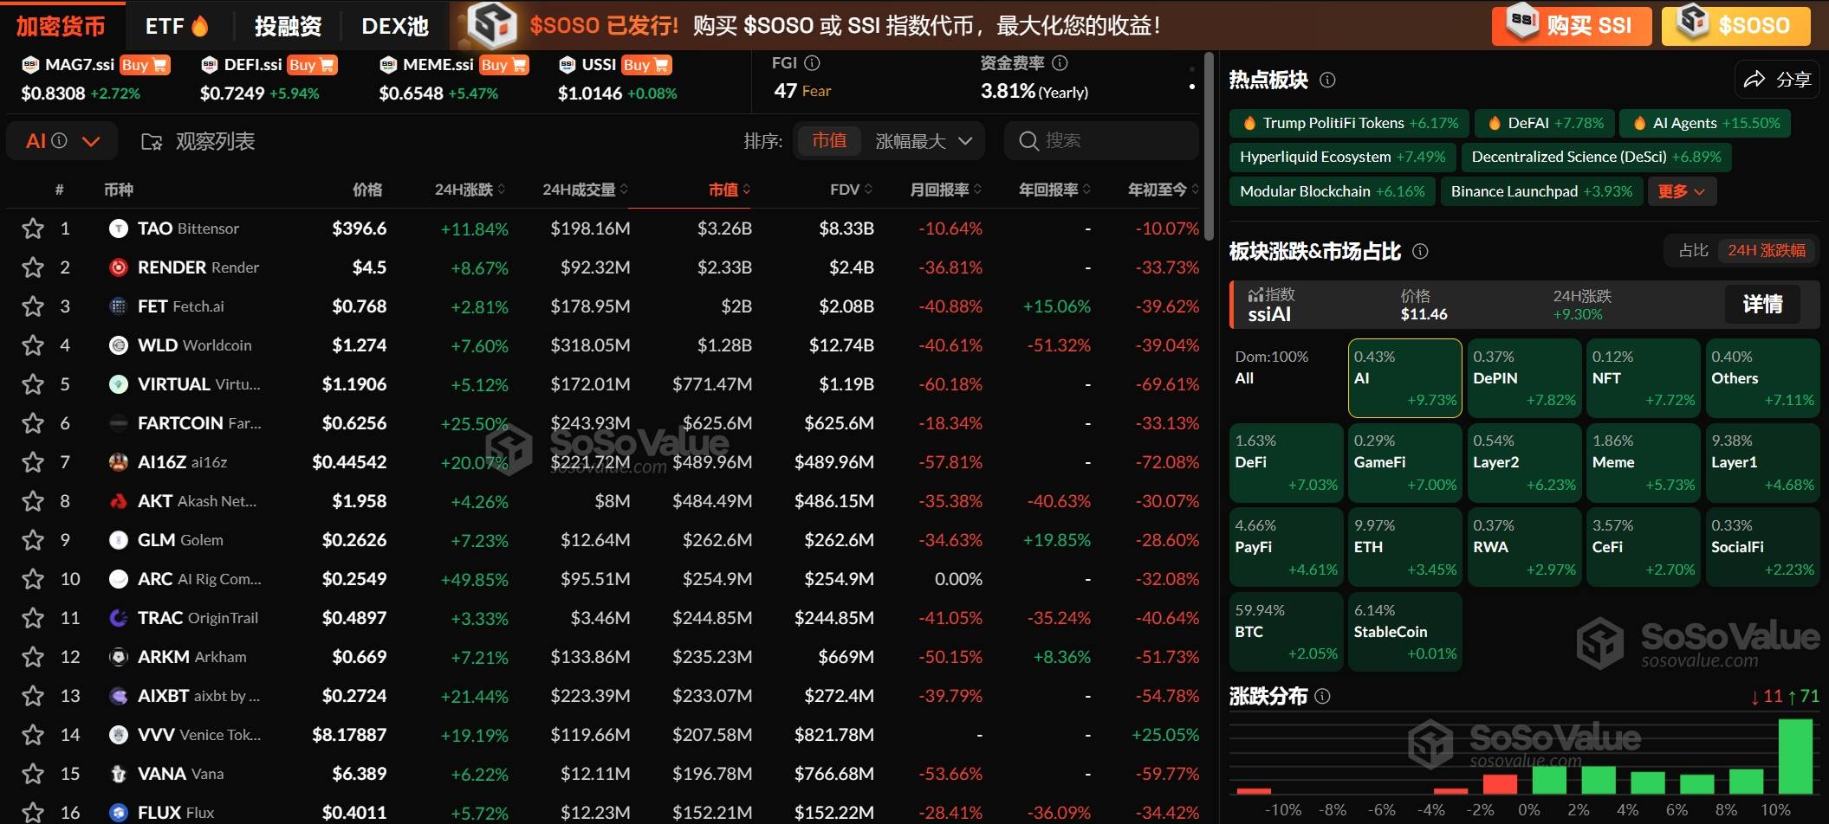
Task: Toggle favorite star for FET Fetch.ai
Action: click(x=33, y=306)
